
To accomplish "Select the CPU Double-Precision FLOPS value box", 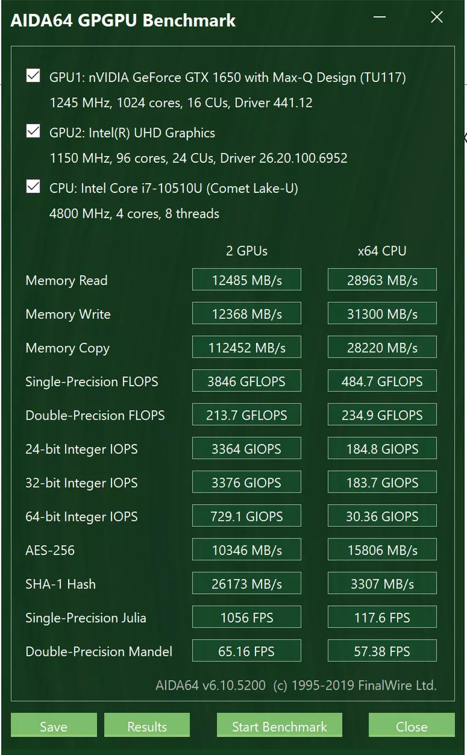I will click(382, 415).
